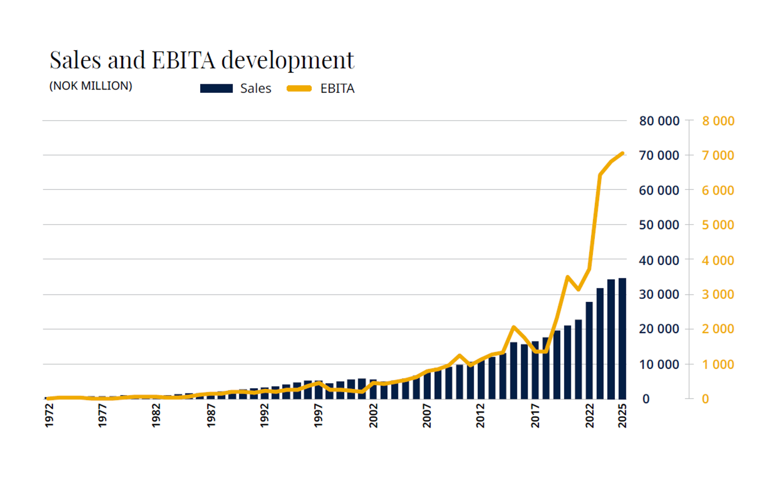Click the 1997 x-axis year label
This screenshot has width=775, height=484.
pyautogui.click(x=318, y=416)
